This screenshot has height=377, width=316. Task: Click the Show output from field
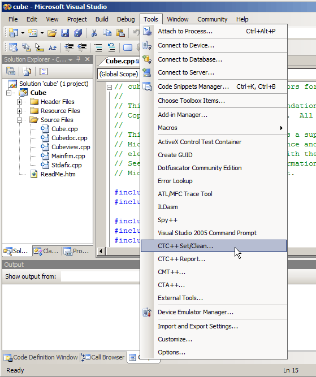[100, 276]
